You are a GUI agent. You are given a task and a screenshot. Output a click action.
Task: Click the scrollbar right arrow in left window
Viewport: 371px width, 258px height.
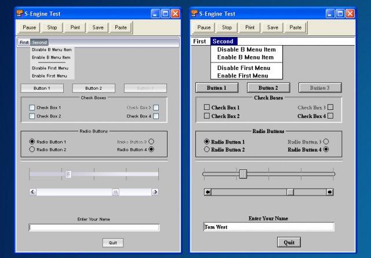click(155, 191)
